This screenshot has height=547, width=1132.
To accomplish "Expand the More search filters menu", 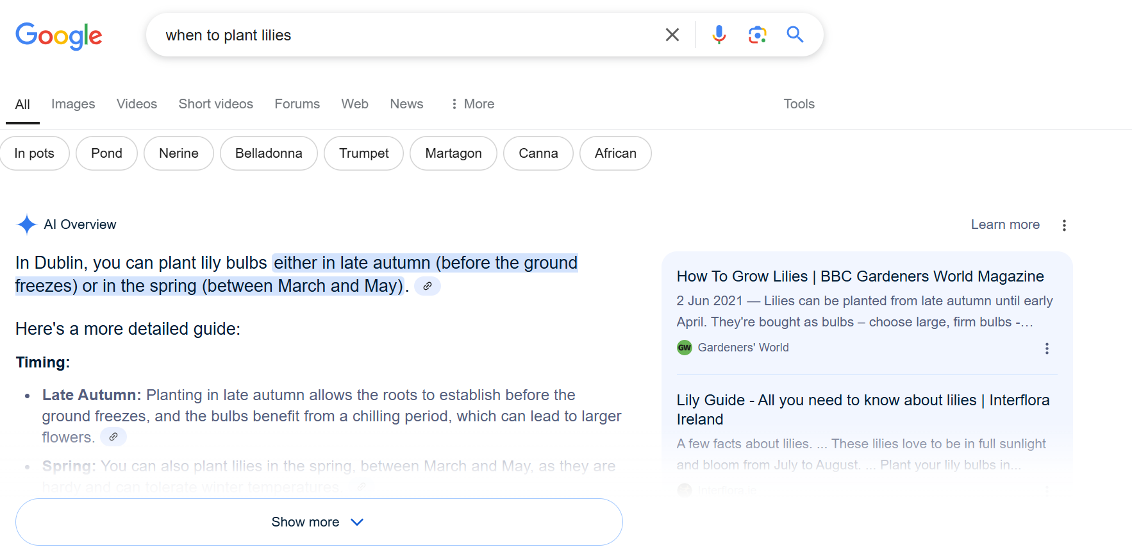I will coord(472,104).
